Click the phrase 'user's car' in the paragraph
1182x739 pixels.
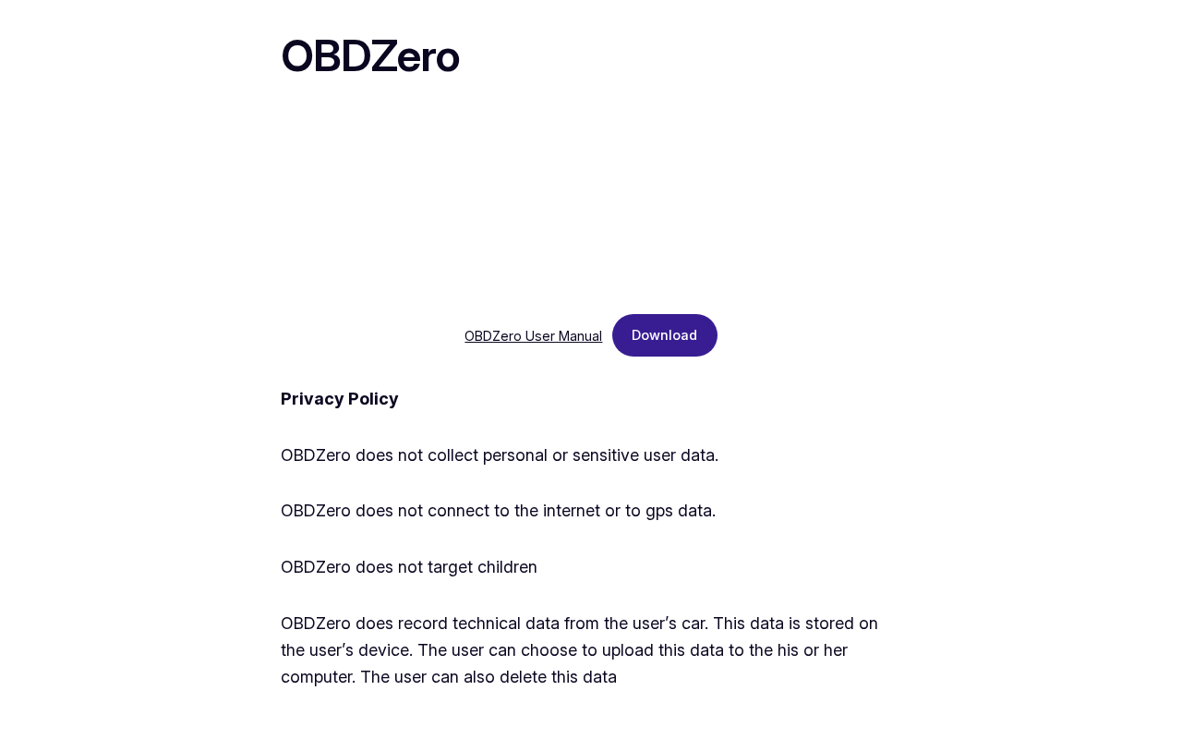pos(672,624)
